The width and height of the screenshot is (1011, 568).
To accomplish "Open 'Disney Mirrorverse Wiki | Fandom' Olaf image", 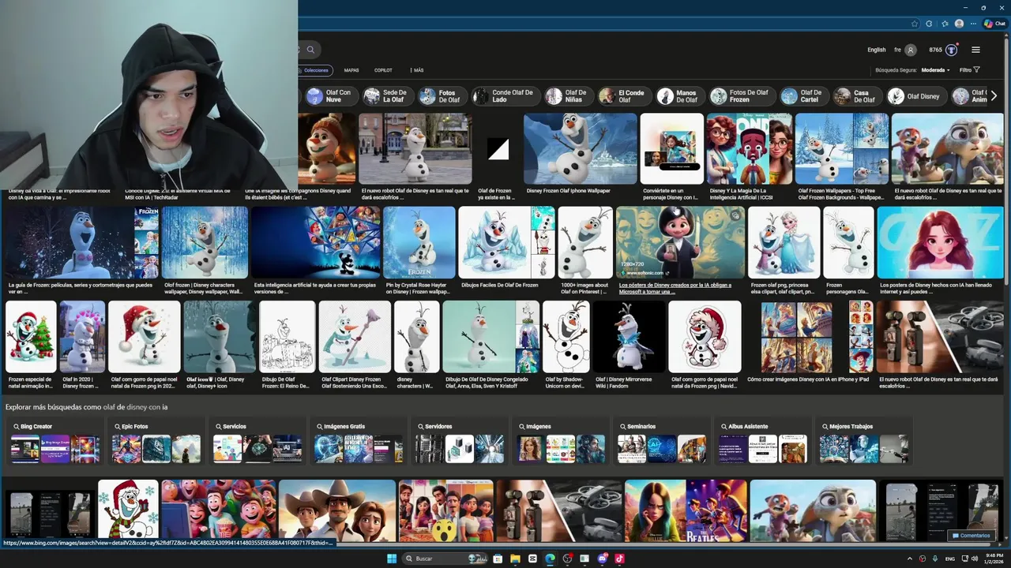I will 629,337.
